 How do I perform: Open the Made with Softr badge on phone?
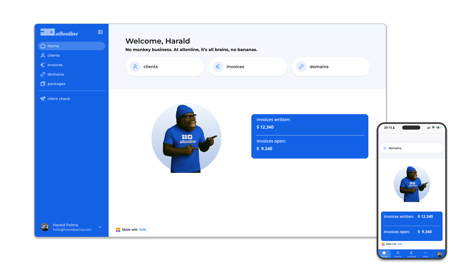point(392,244)
